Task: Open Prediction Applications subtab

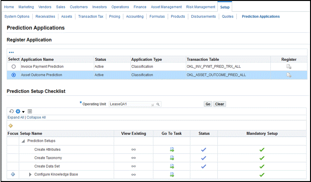Action: (261, 16)
